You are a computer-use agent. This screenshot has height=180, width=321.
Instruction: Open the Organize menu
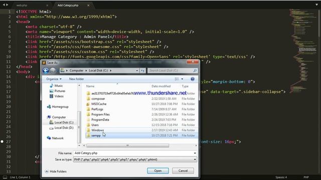(x=54, y=79)
